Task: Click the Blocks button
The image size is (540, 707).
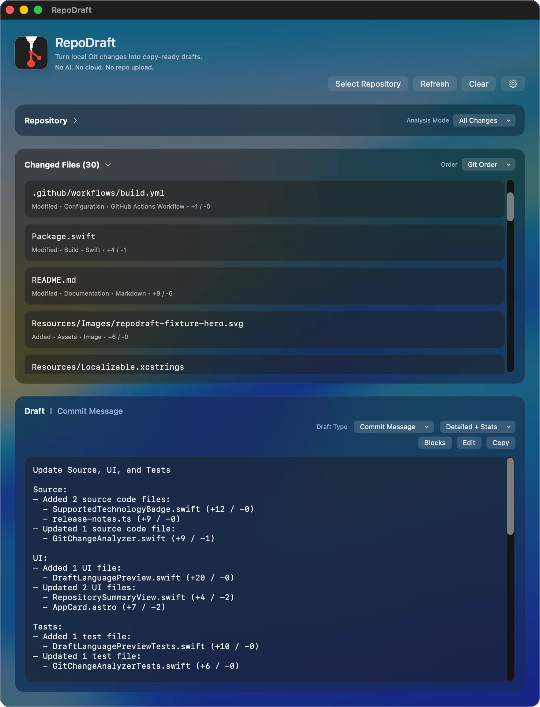Action: 435,443
